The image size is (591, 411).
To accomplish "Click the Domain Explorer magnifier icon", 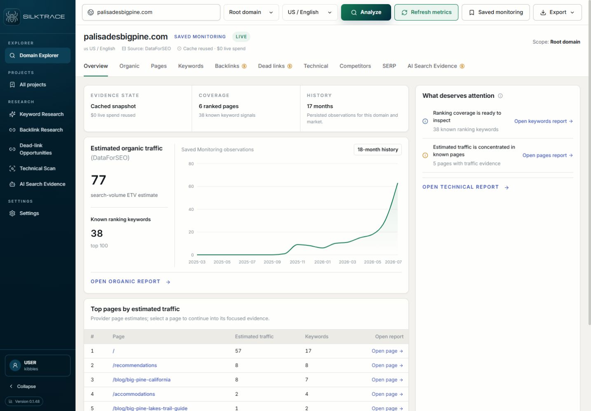I will [12, 55].
